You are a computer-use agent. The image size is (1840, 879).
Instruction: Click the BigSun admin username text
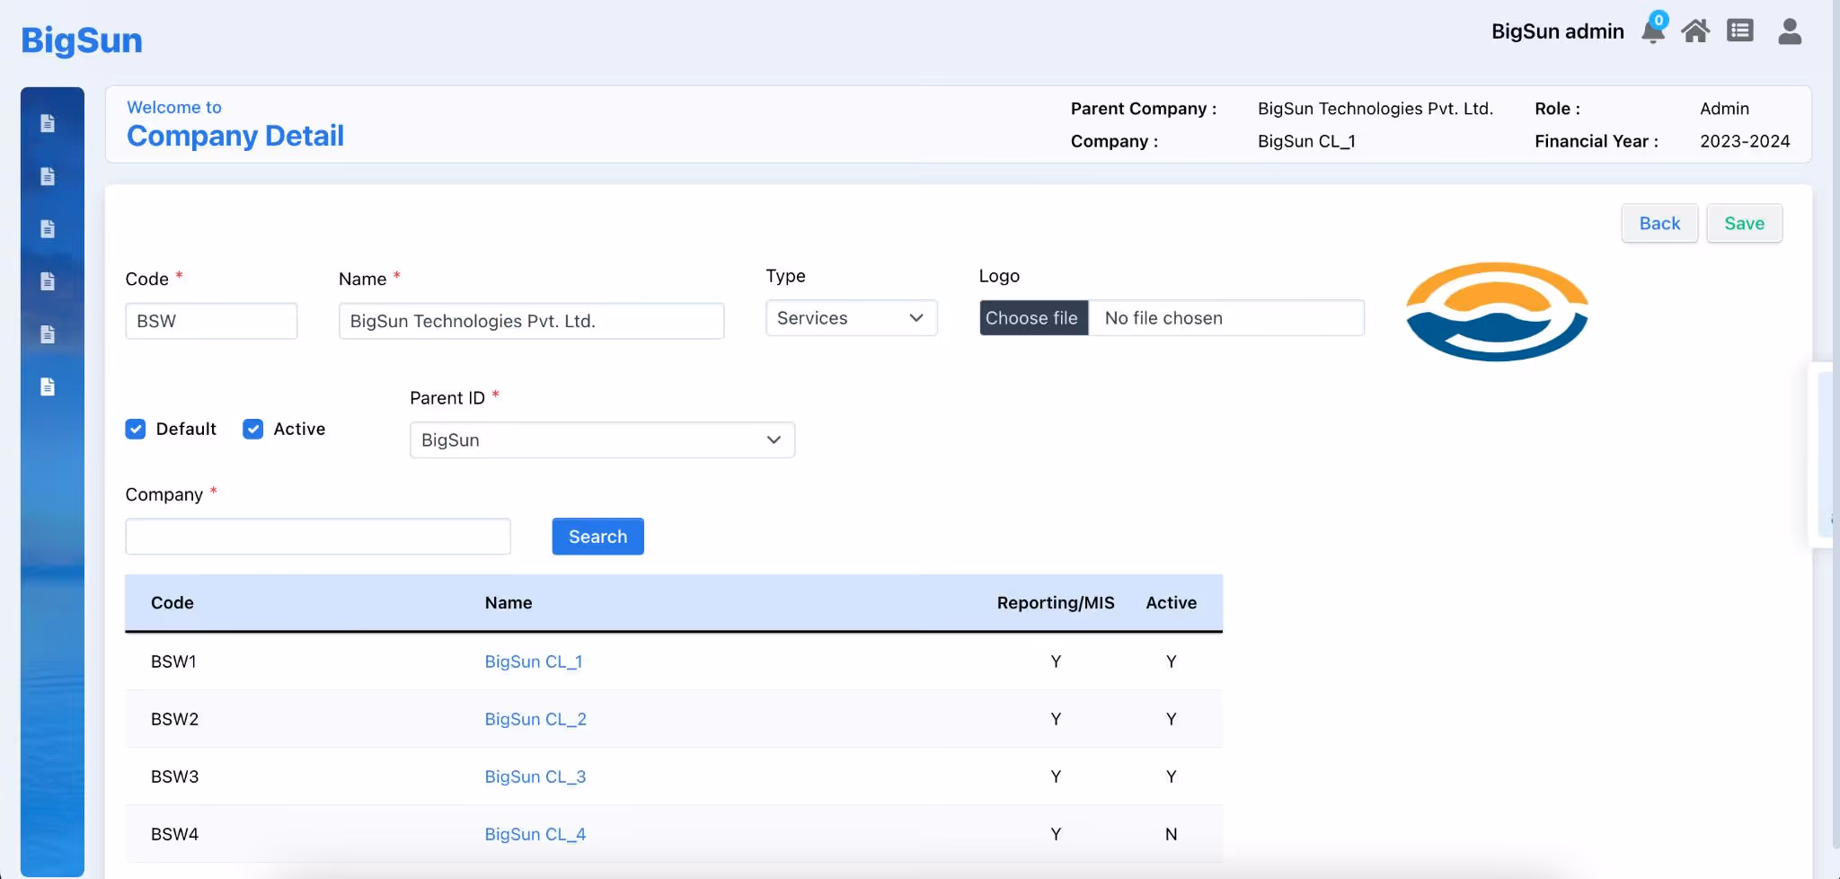pos(1558,31)
